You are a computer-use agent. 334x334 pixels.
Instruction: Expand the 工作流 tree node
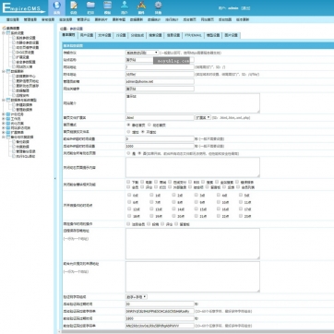(4, 119)
